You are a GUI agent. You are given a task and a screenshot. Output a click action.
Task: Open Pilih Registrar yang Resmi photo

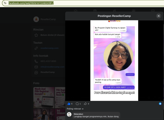point(60,98)
